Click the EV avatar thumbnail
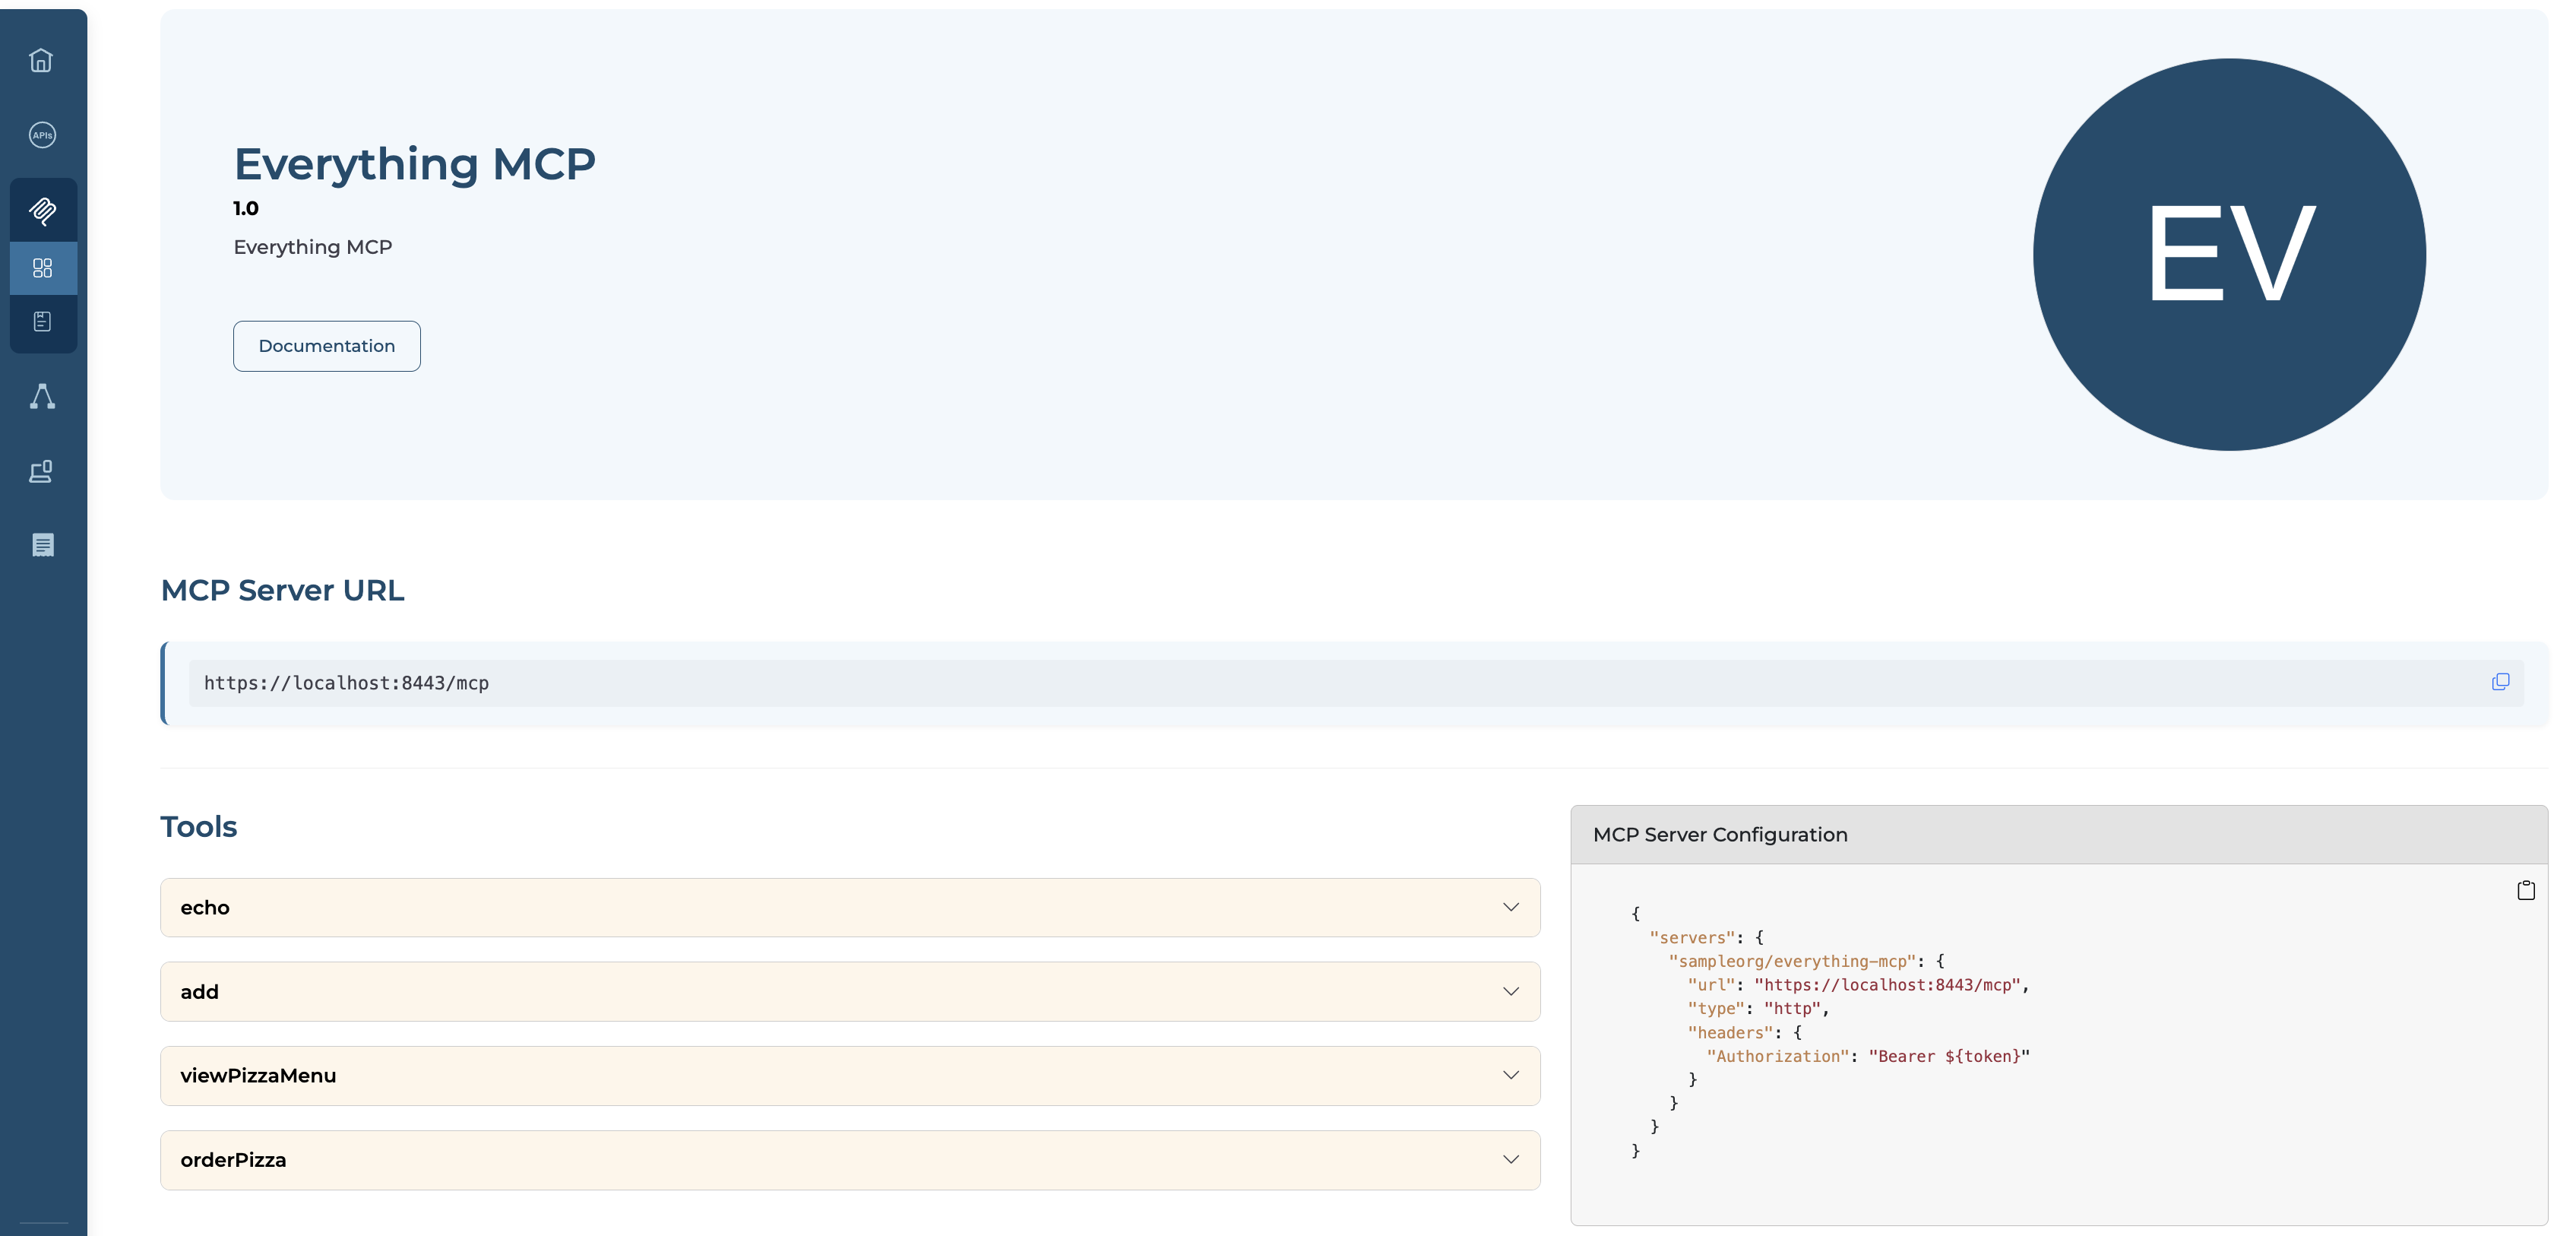2576x1236 pixels. [x=2229, y=254]
